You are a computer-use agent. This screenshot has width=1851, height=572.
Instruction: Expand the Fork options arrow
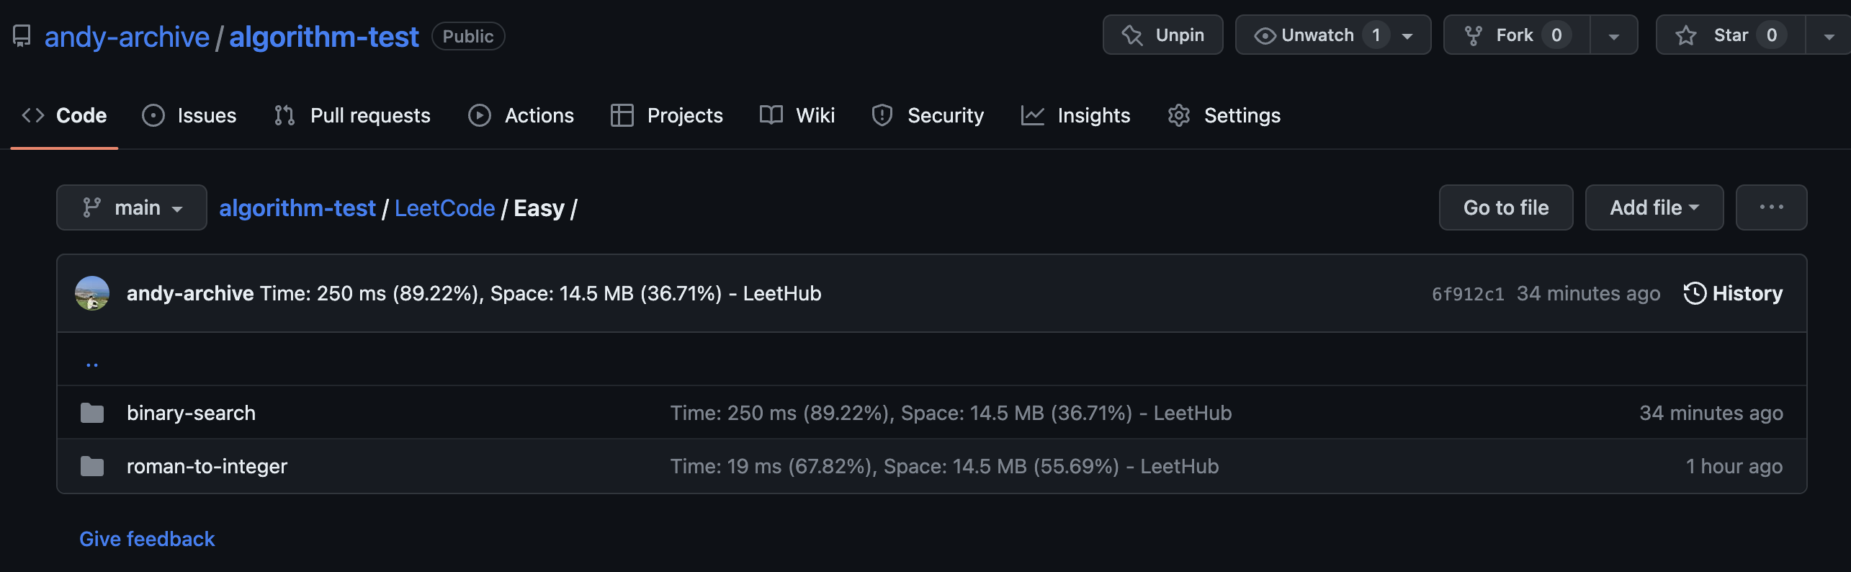click(x=1614, y=35)
